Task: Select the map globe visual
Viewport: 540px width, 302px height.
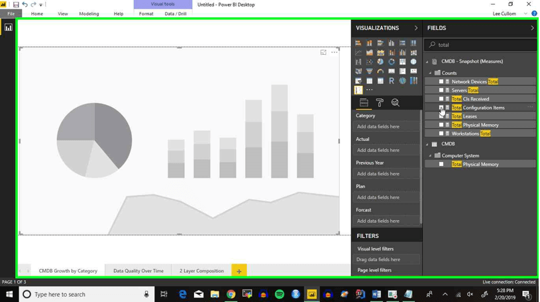Action: (x=413, y=62)
